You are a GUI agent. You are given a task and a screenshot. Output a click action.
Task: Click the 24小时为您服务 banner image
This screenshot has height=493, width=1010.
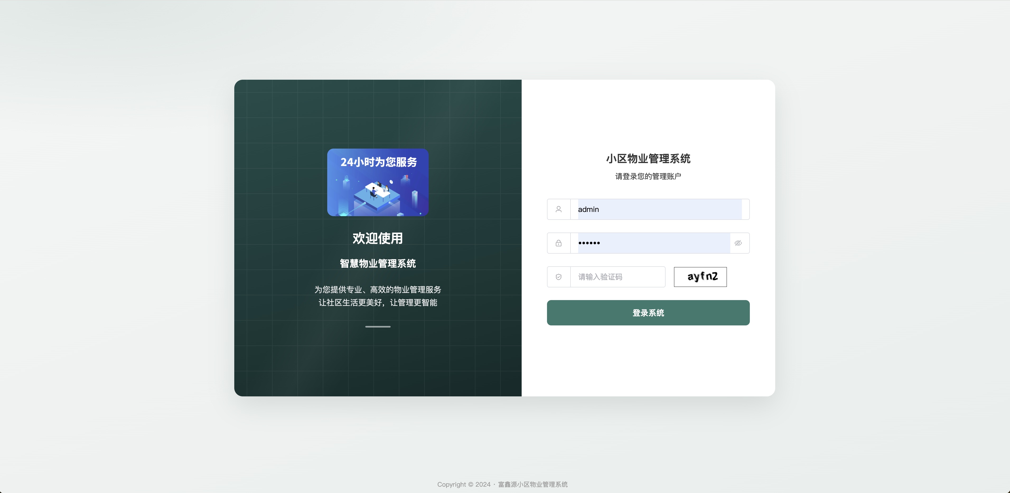point(378,182)
